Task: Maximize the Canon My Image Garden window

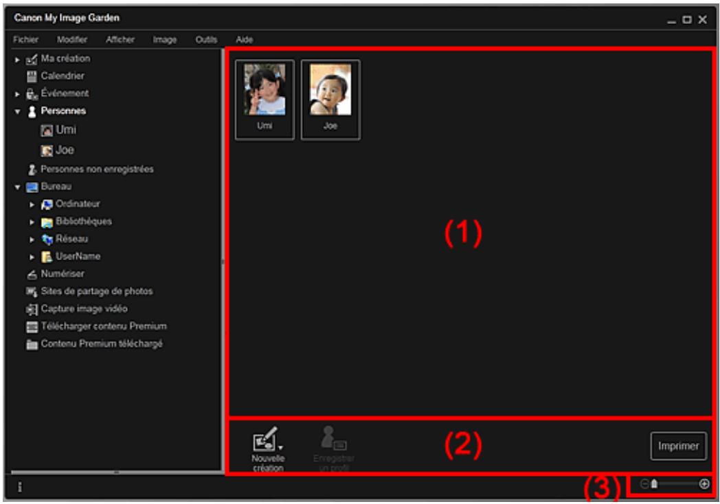Action: (686, 19)
